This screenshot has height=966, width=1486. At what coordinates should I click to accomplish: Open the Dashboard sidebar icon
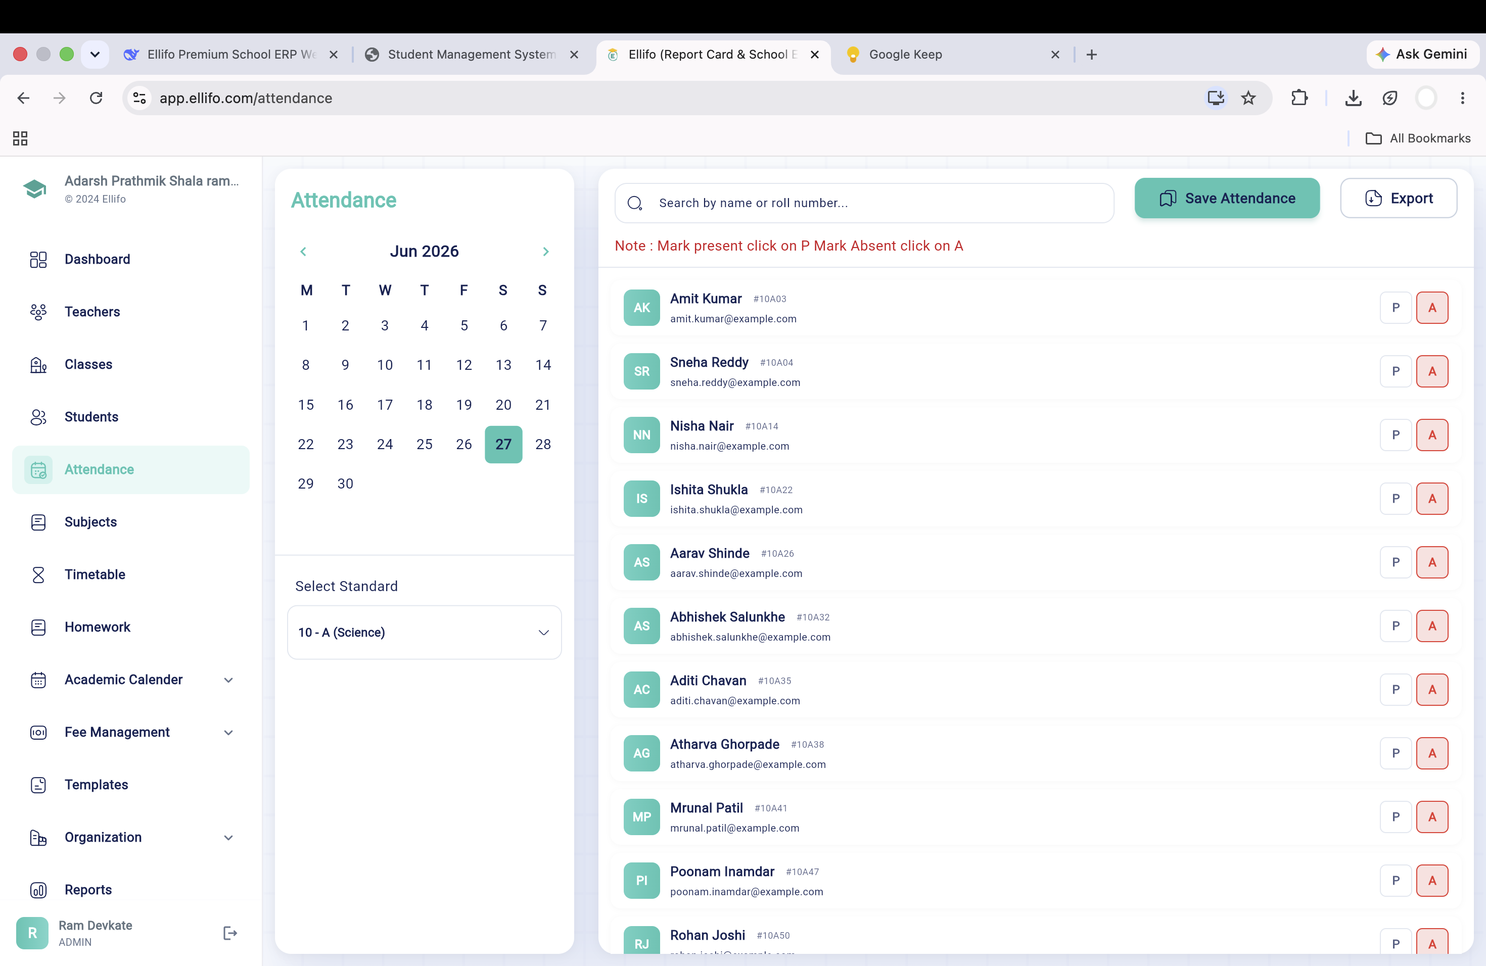pos(38,260)
